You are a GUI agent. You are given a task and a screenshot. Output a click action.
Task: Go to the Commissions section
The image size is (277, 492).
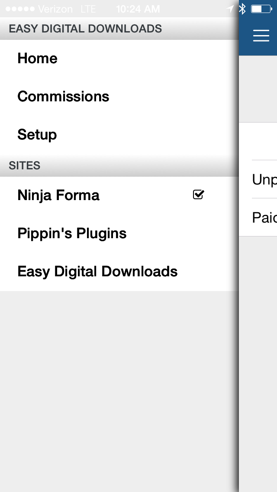click(63, 97)
